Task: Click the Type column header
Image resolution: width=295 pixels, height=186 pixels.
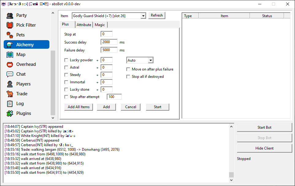Action: [x=190, y=16]
